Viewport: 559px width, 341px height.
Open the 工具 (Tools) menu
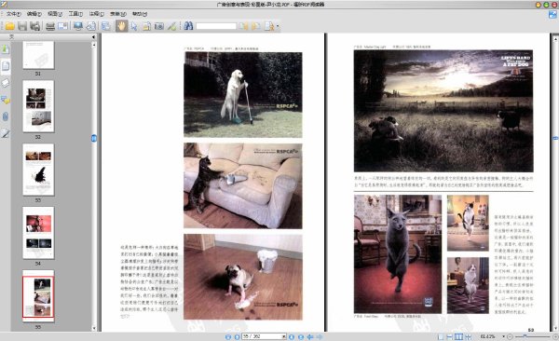(x=75, y=14)
